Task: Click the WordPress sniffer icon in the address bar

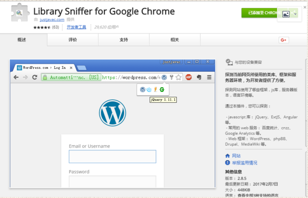Action: coord(164,77)
